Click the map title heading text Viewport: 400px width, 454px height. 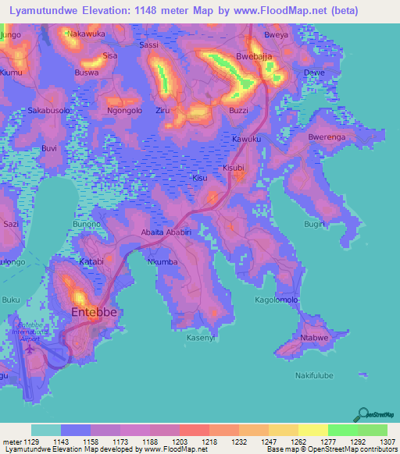coord(184,11)
